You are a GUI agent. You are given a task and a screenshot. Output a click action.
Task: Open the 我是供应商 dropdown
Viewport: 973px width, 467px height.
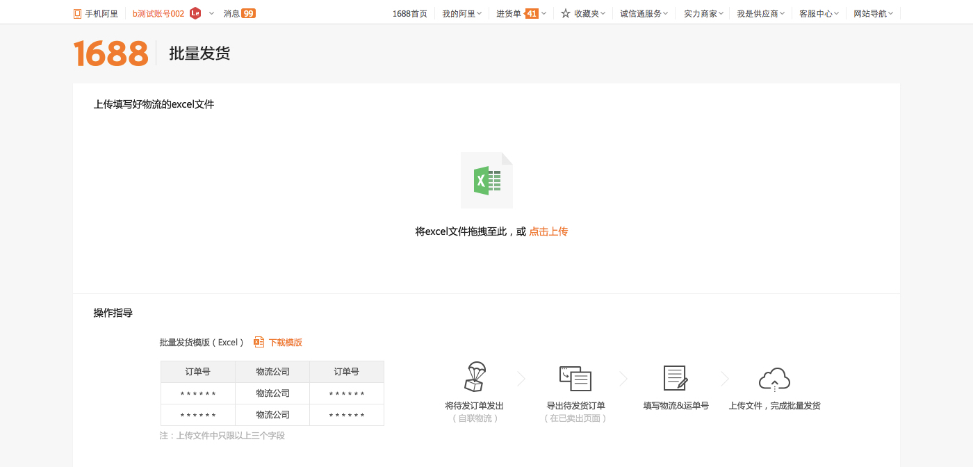pyautogui.click(x=761, y=13)
